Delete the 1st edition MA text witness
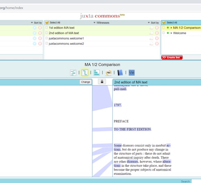Screen dimensions: 201x183 click(157, 28)
